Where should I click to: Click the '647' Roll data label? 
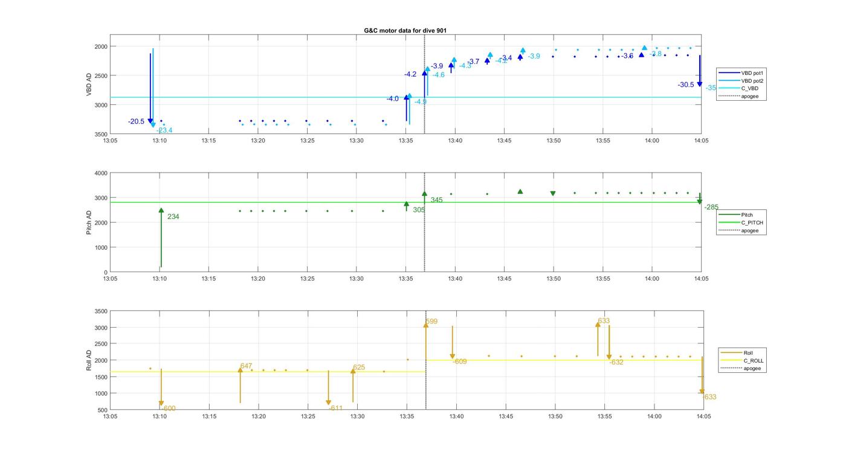coord(246,366)
